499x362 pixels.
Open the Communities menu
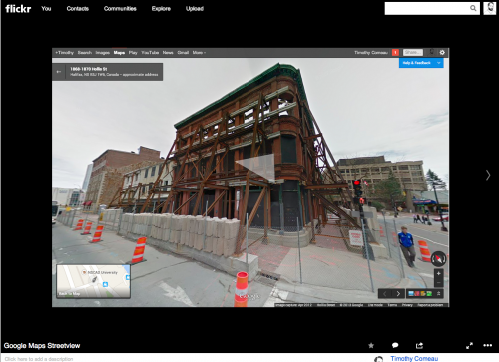(120, 9)
